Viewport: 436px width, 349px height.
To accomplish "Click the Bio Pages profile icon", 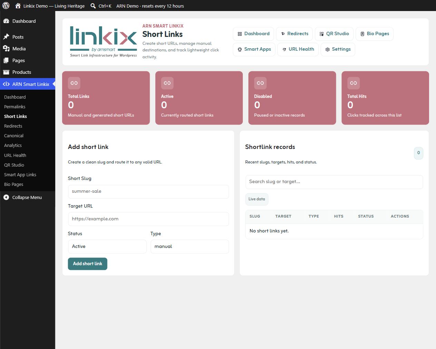I will pyautogui.click(x=362, y=34).
